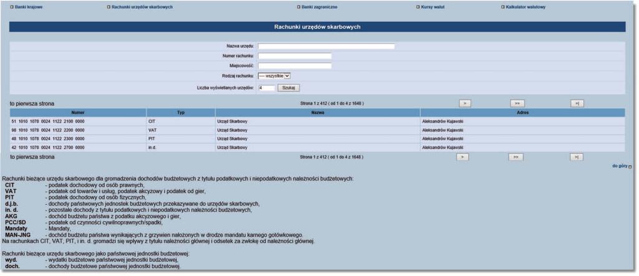Click the VAT type cell in table
Viewport: 639px width, 276px height.
pos(181,130)
